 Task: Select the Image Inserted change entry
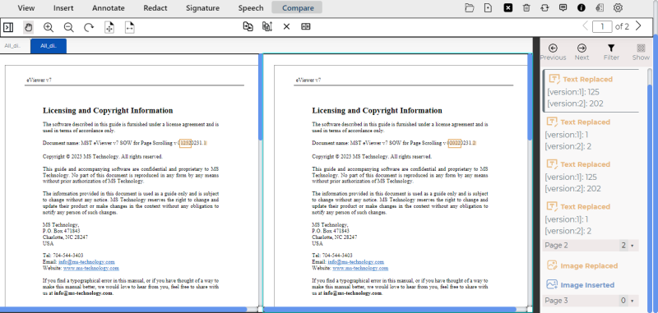click(x=581, y=285)
